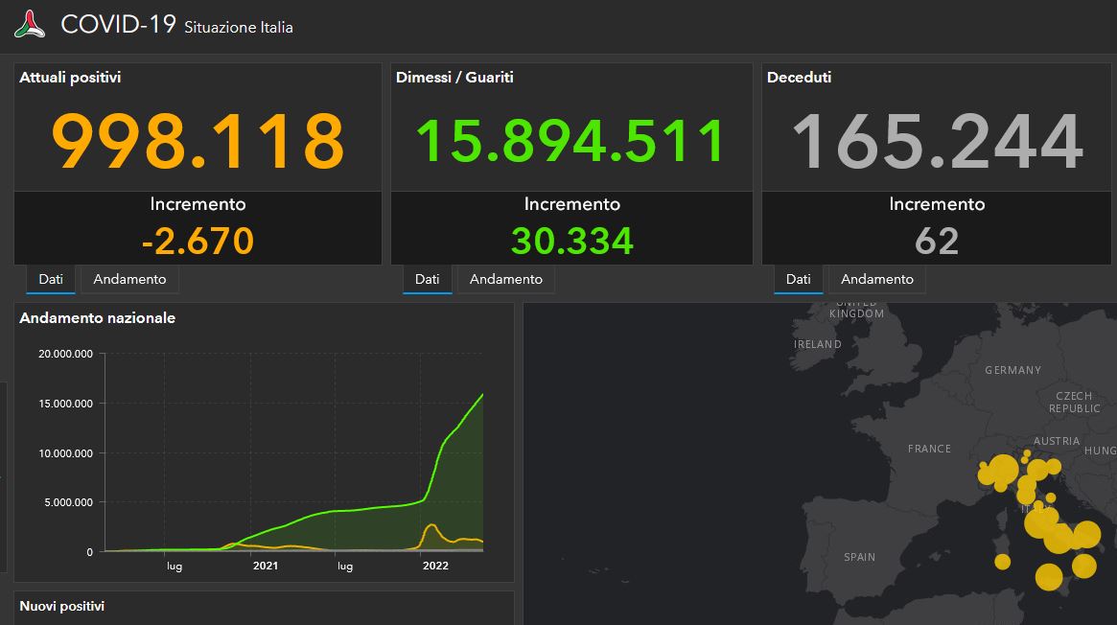
Task: Click the orange positives peak near 2022
Action: coord(431,527)
